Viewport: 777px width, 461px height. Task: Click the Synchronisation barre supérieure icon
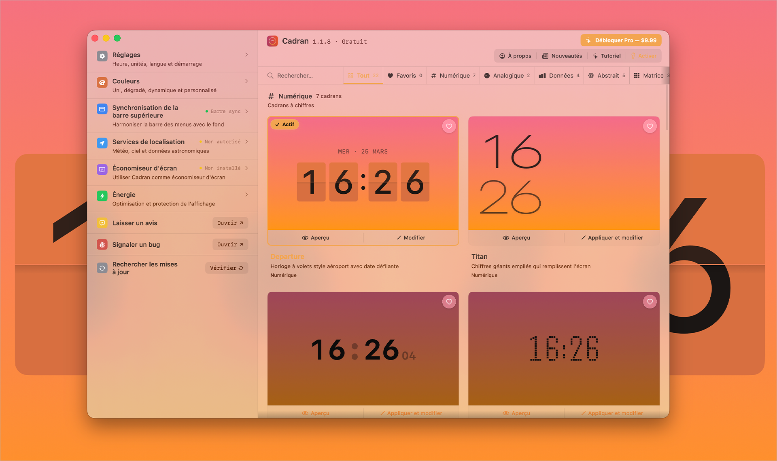click(102, 109)
